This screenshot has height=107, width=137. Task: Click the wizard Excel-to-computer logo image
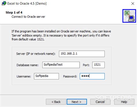(129, 16)
